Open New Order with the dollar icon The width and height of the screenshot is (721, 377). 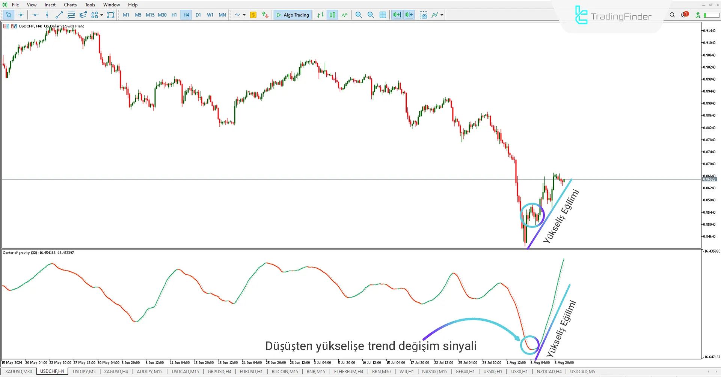pyautogui.click(x=253, y=15)
